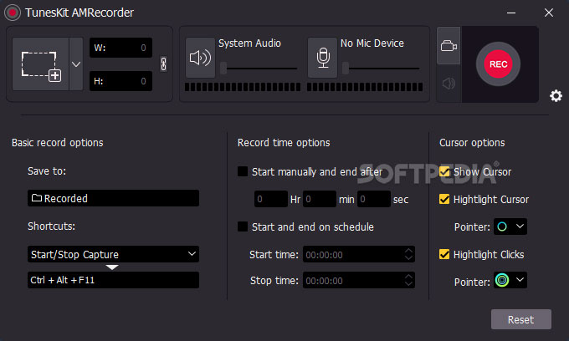Open the Start/Stop Capture shortcut dropdown
The width and height of the screenshot is (569, 341).
click(113, 254)
